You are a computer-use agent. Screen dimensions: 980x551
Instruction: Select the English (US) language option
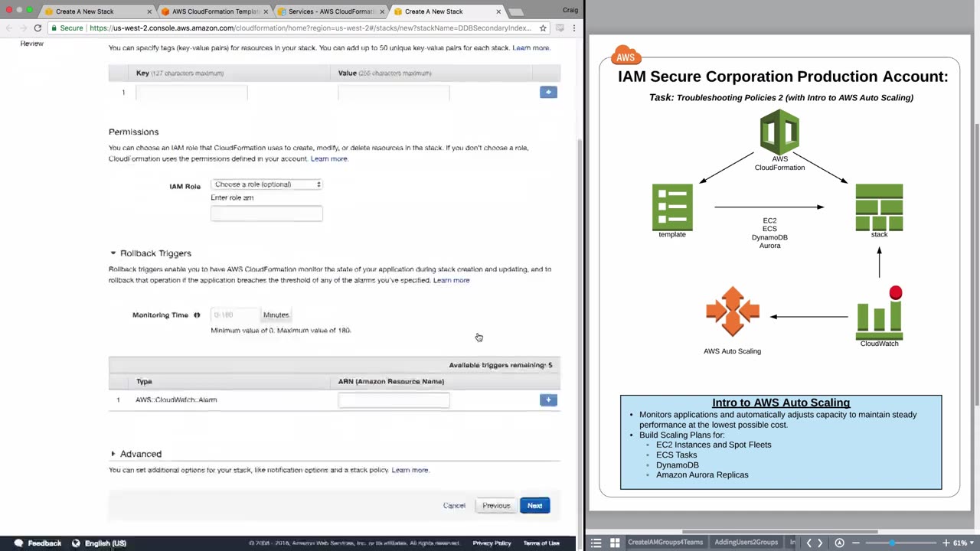tap(106, 543)
